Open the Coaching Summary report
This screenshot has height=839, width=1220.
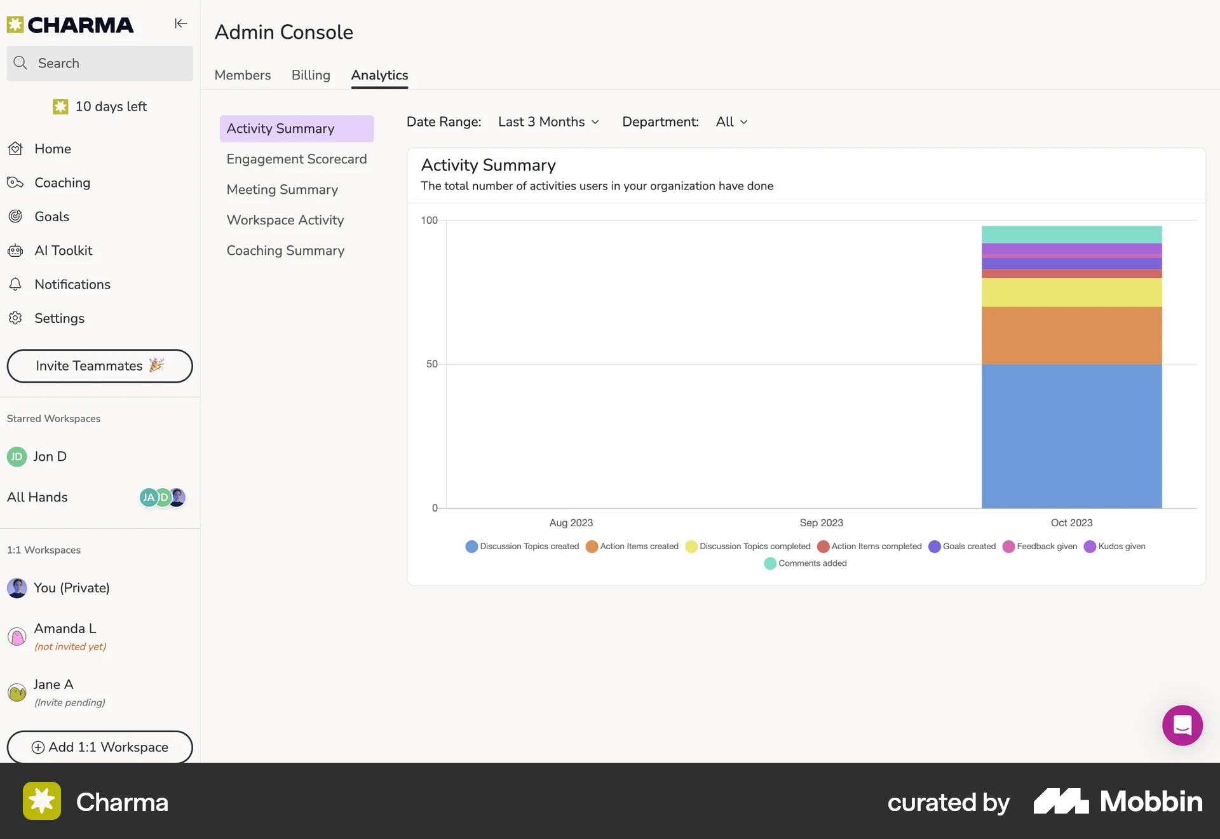pyautogui.click(x=285, y=250)
